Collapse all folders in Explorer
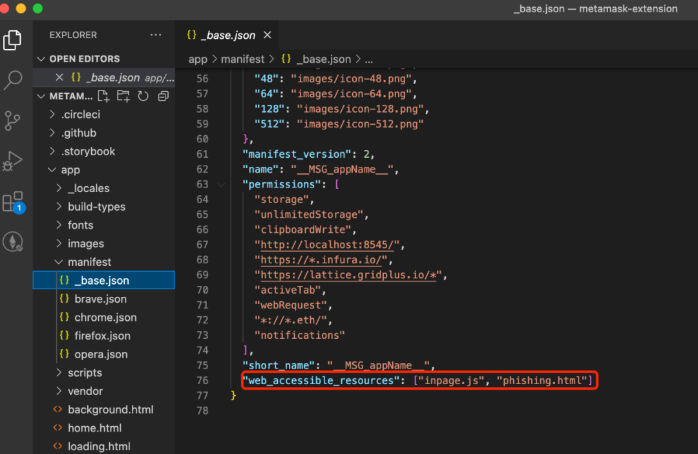Screen dimensions: 698x454 tap(164, 96)
